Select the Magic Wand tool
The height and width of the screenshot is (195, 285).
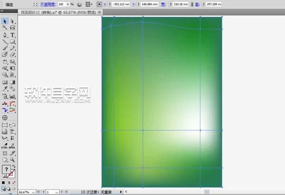5,28
